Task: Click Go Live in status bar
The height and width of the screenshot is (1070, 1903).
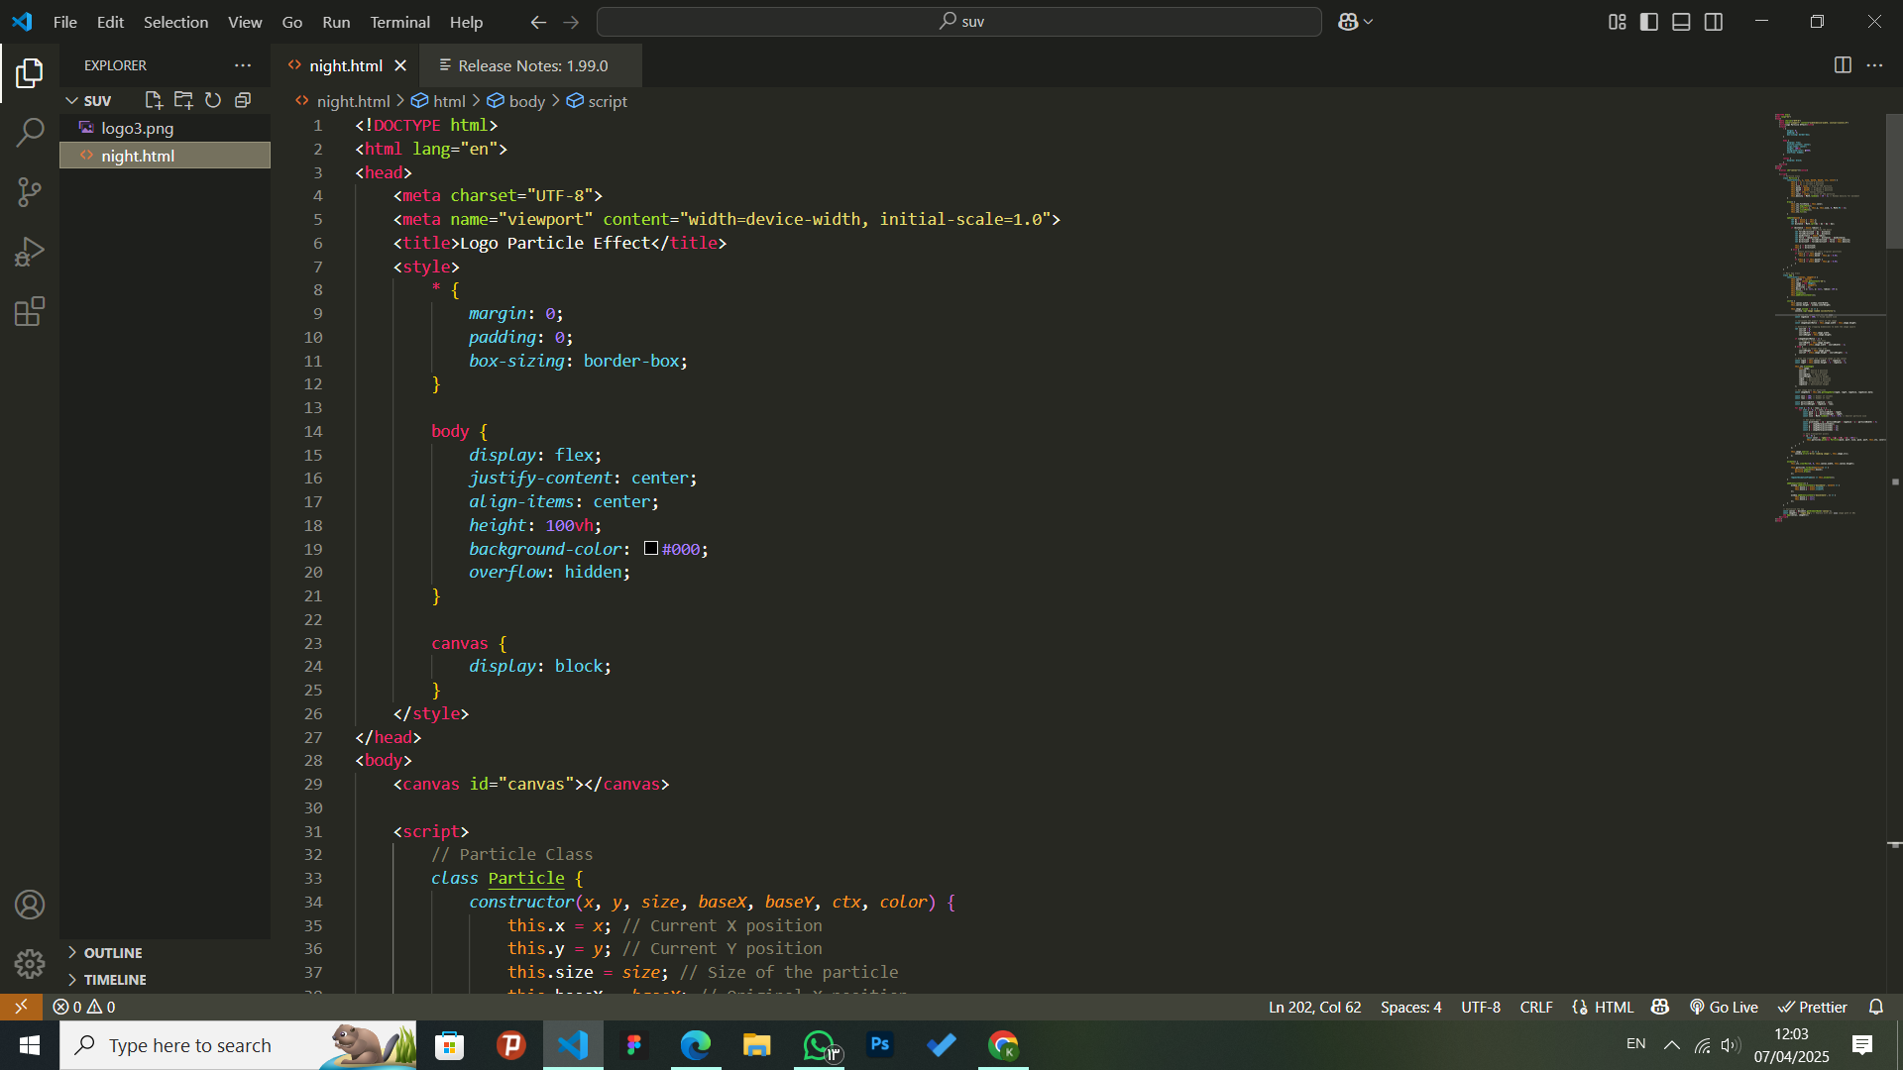Action: pos(1724,1007)
